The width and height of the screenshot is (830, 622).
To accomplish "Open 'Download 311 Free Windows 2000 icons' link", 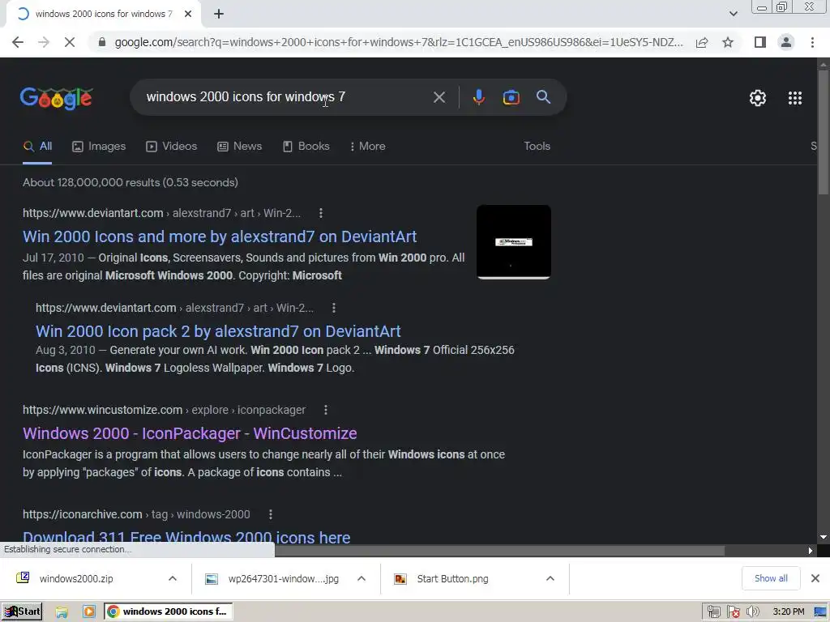I will 186,536.
